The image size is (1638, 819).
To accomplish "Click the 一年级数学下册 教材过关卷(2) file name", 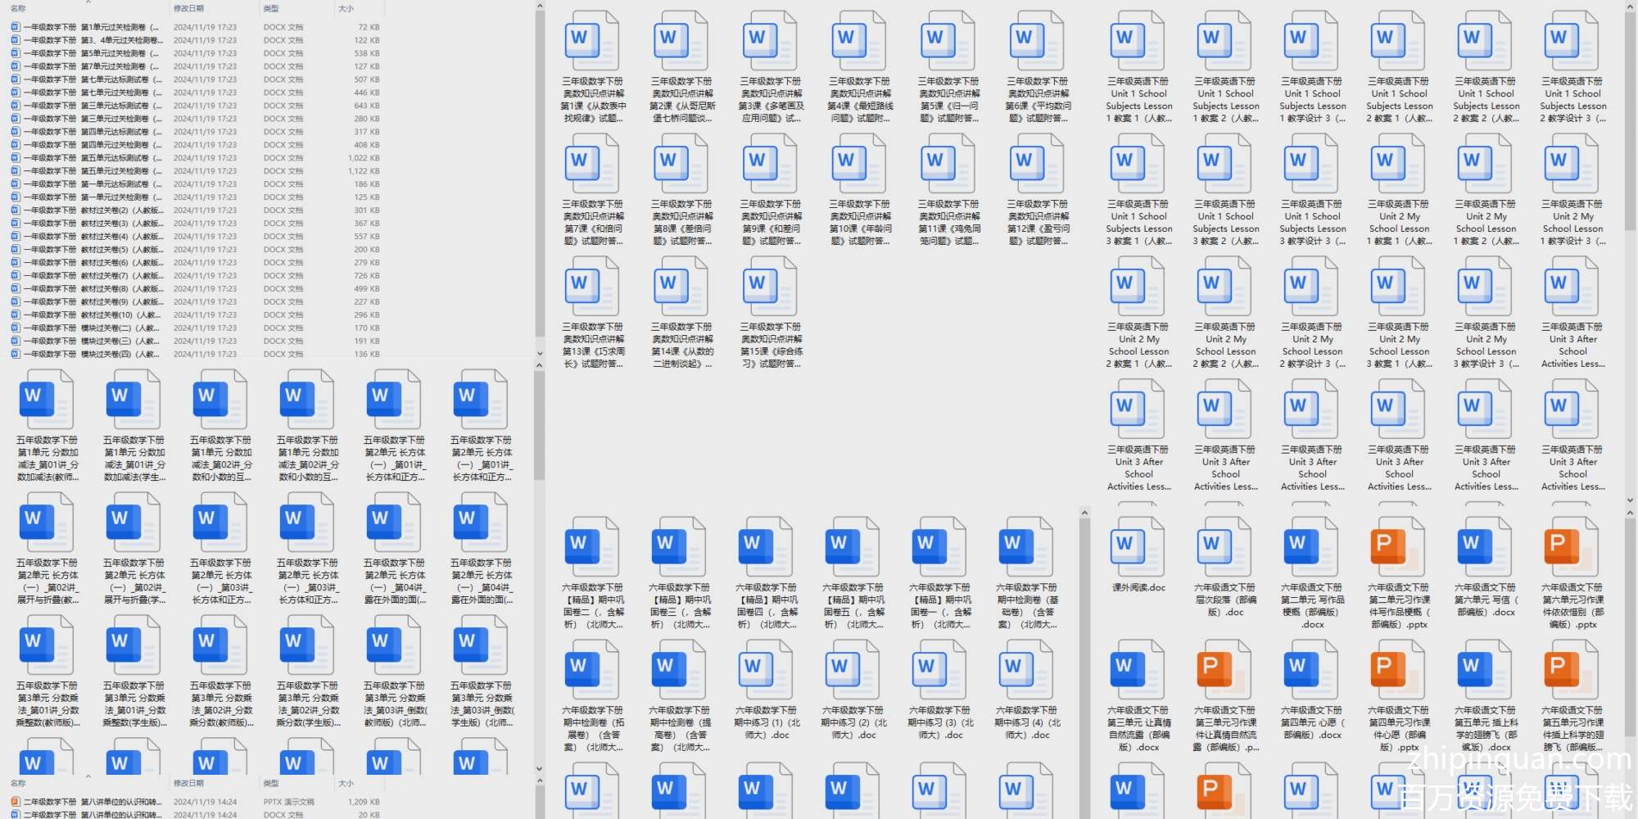I will [x=93, y=210].
